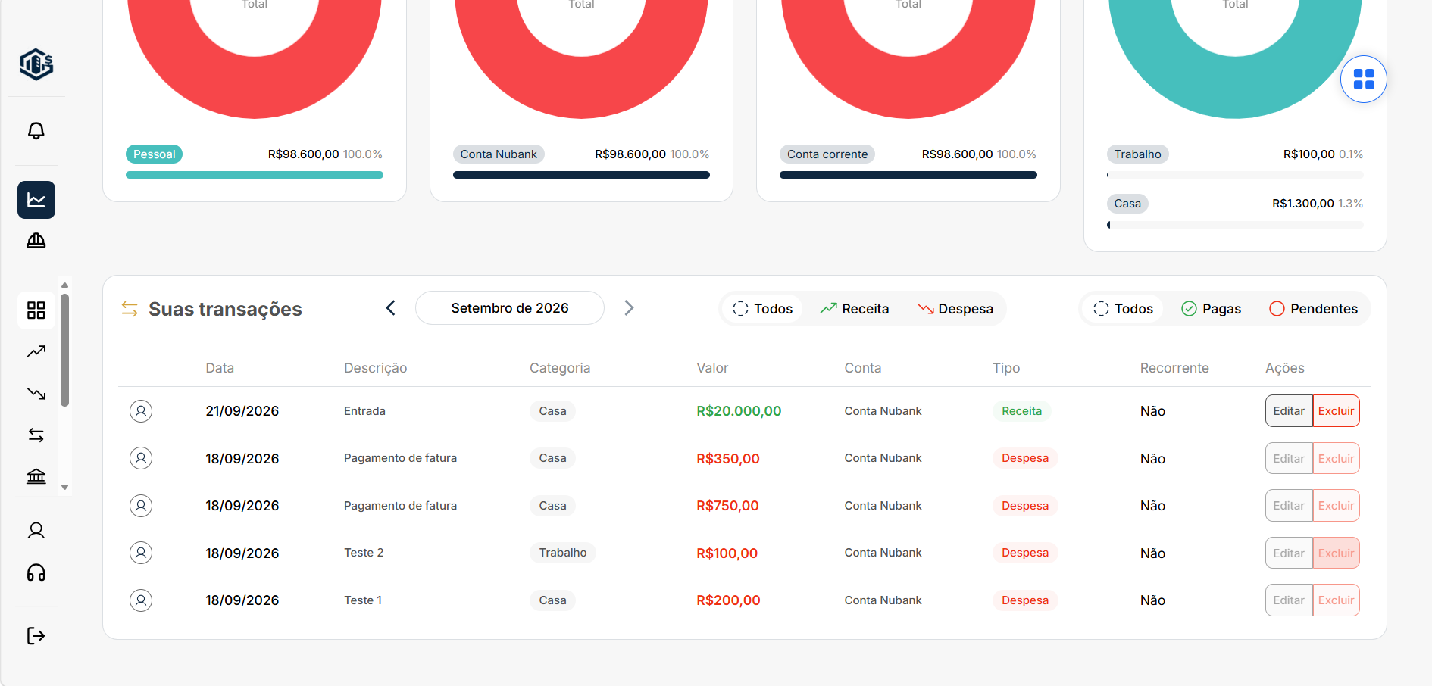Open the upward trend sidebar icon
This screenshot has width=1432, height=686.
click(x=36, y=351)
